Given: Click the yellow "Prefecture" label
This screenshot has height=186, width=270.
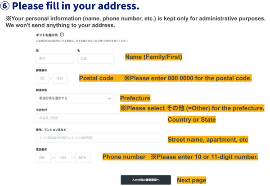Looking at the screenshot, I should pos(135,98).
